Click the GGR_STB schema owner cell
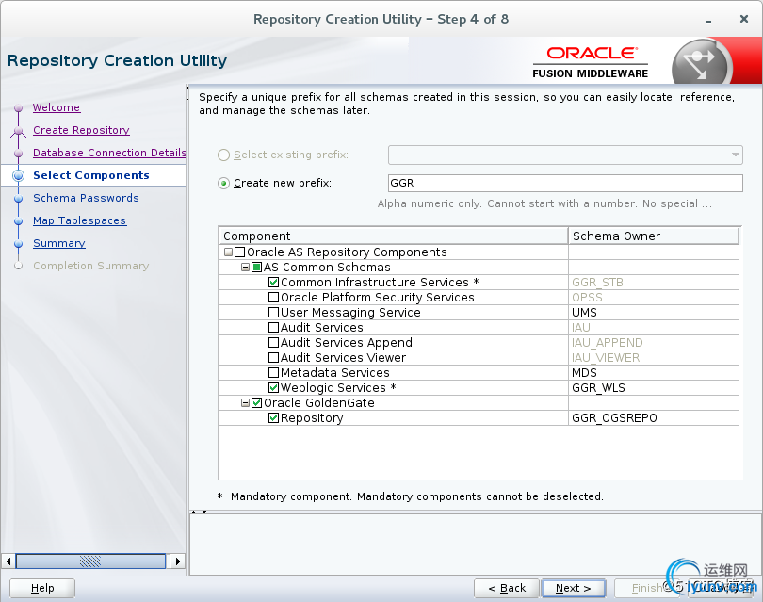763x602 pixels. coord(654,283)
